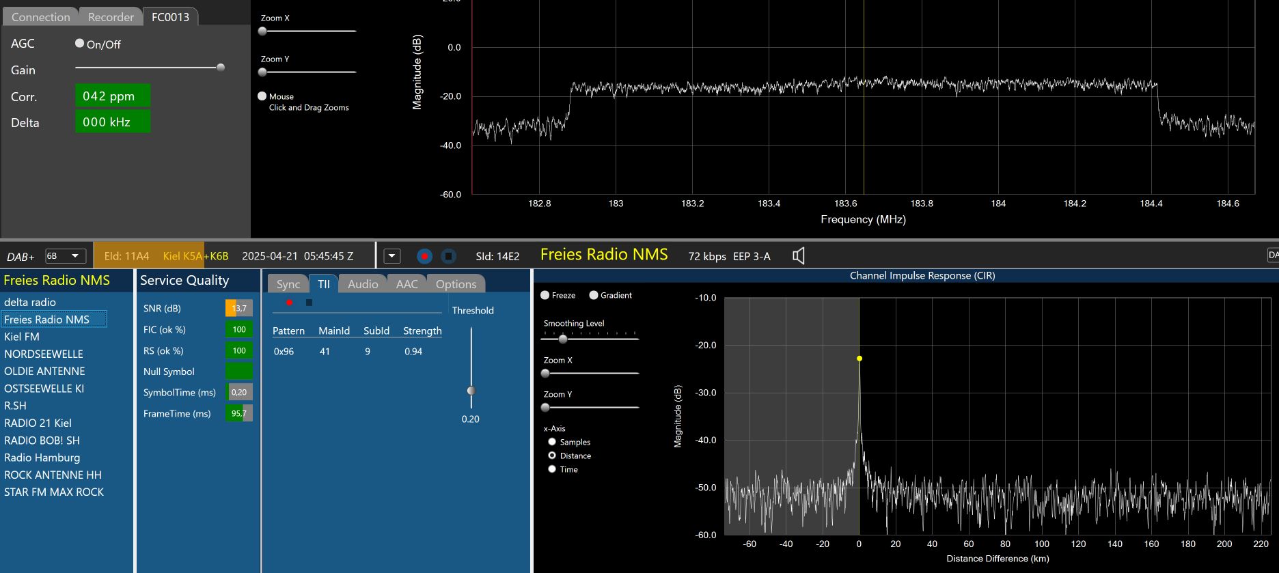Toggle AGC On/Off
This screenshot has height=573, width=1279.
click(80, 43)
